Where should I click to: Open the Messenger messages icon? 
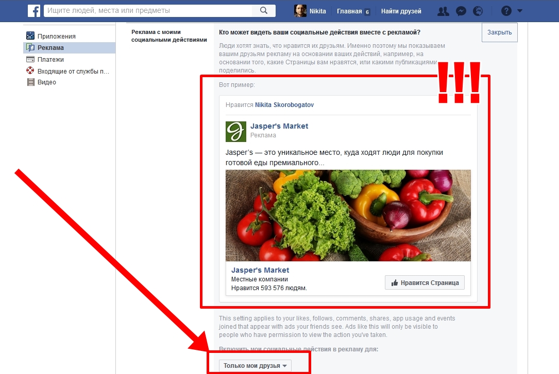(462, 11)
